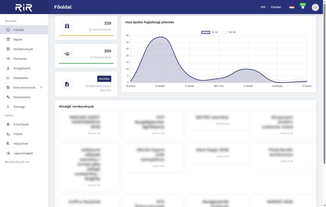This screenshot has width=326, height=207.
Task: Open the user avatar in the header
Action: 315,7
